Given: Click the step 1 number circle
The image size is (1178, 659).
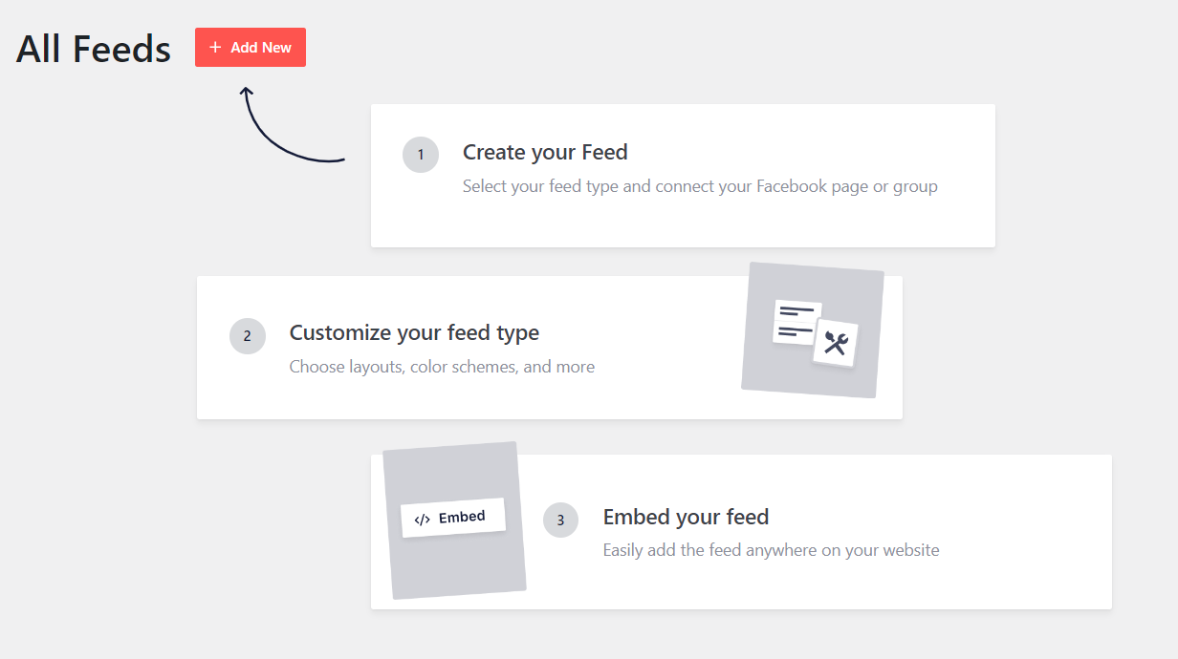Looking at the screenshot, I should pos(421,155).
